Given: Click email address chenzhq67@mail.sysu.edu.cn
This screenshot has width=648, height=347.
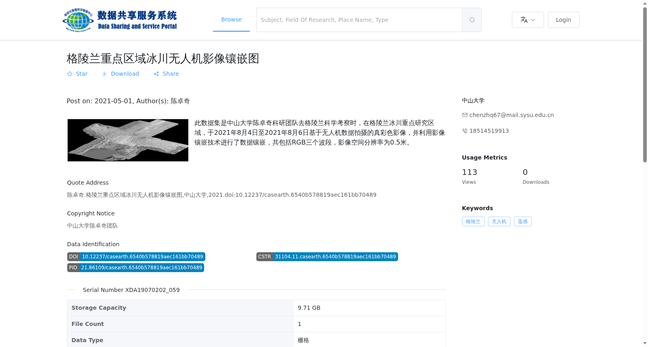Looking at the screenshot, I should [x=512, y=115].
